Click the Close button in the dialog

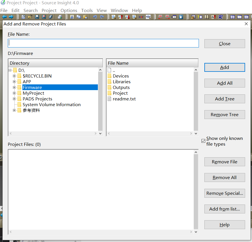point(224,43)
